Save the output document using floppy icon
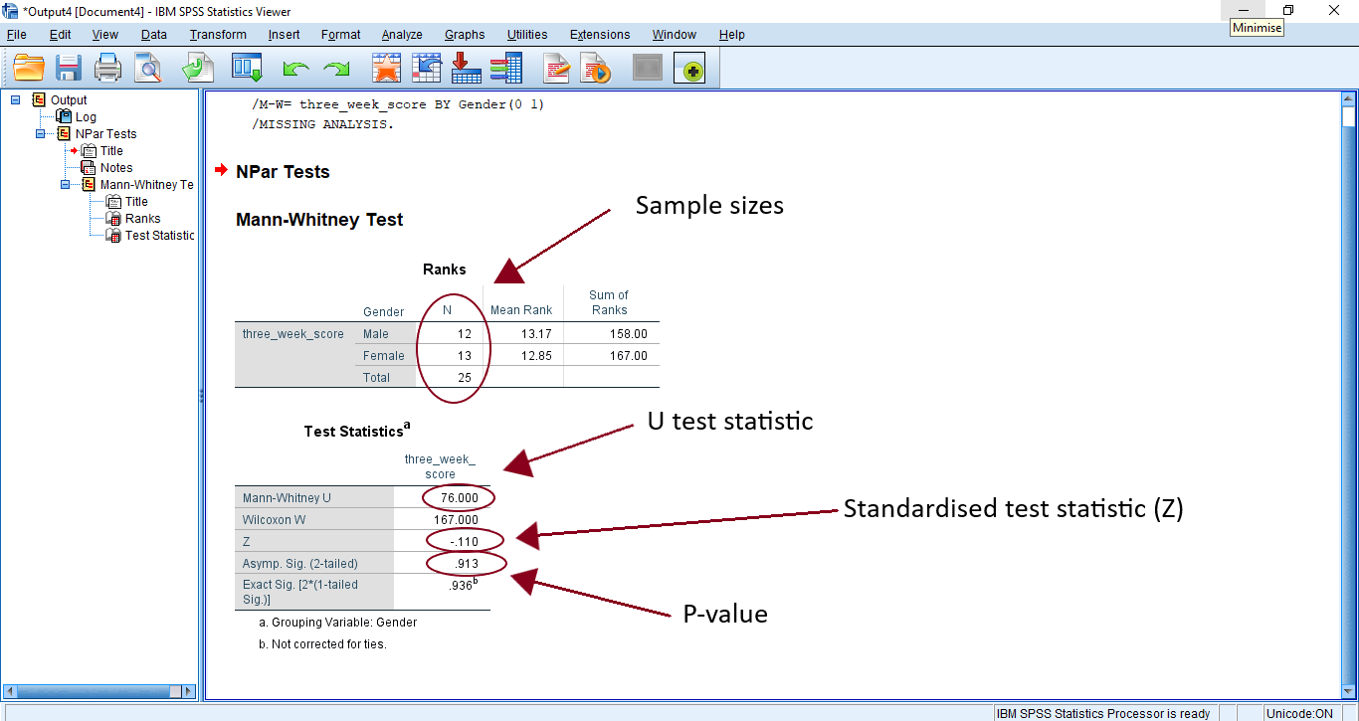This screenshot has width=1359, height=721. point(68,68)
